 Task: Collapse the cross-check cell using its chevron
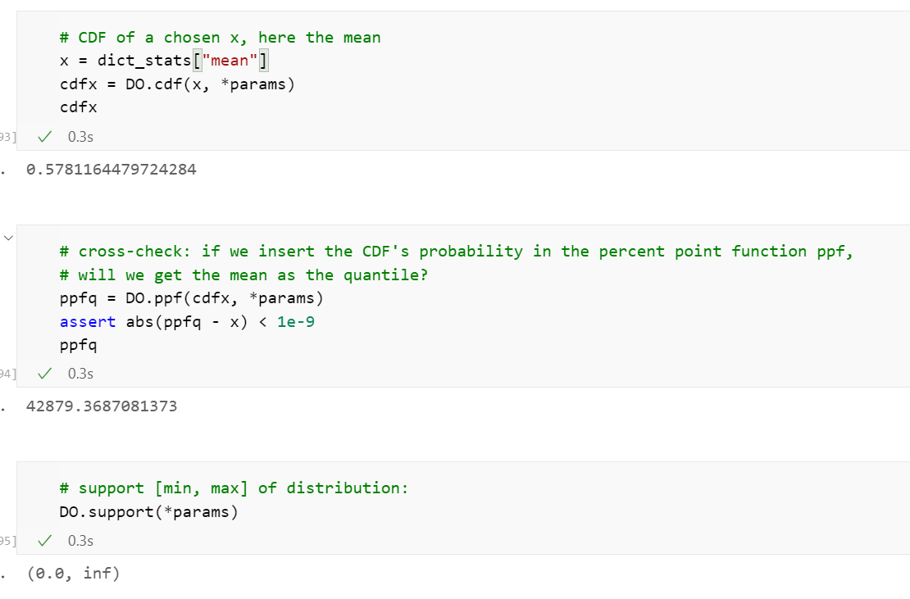(x=9, y=238)
